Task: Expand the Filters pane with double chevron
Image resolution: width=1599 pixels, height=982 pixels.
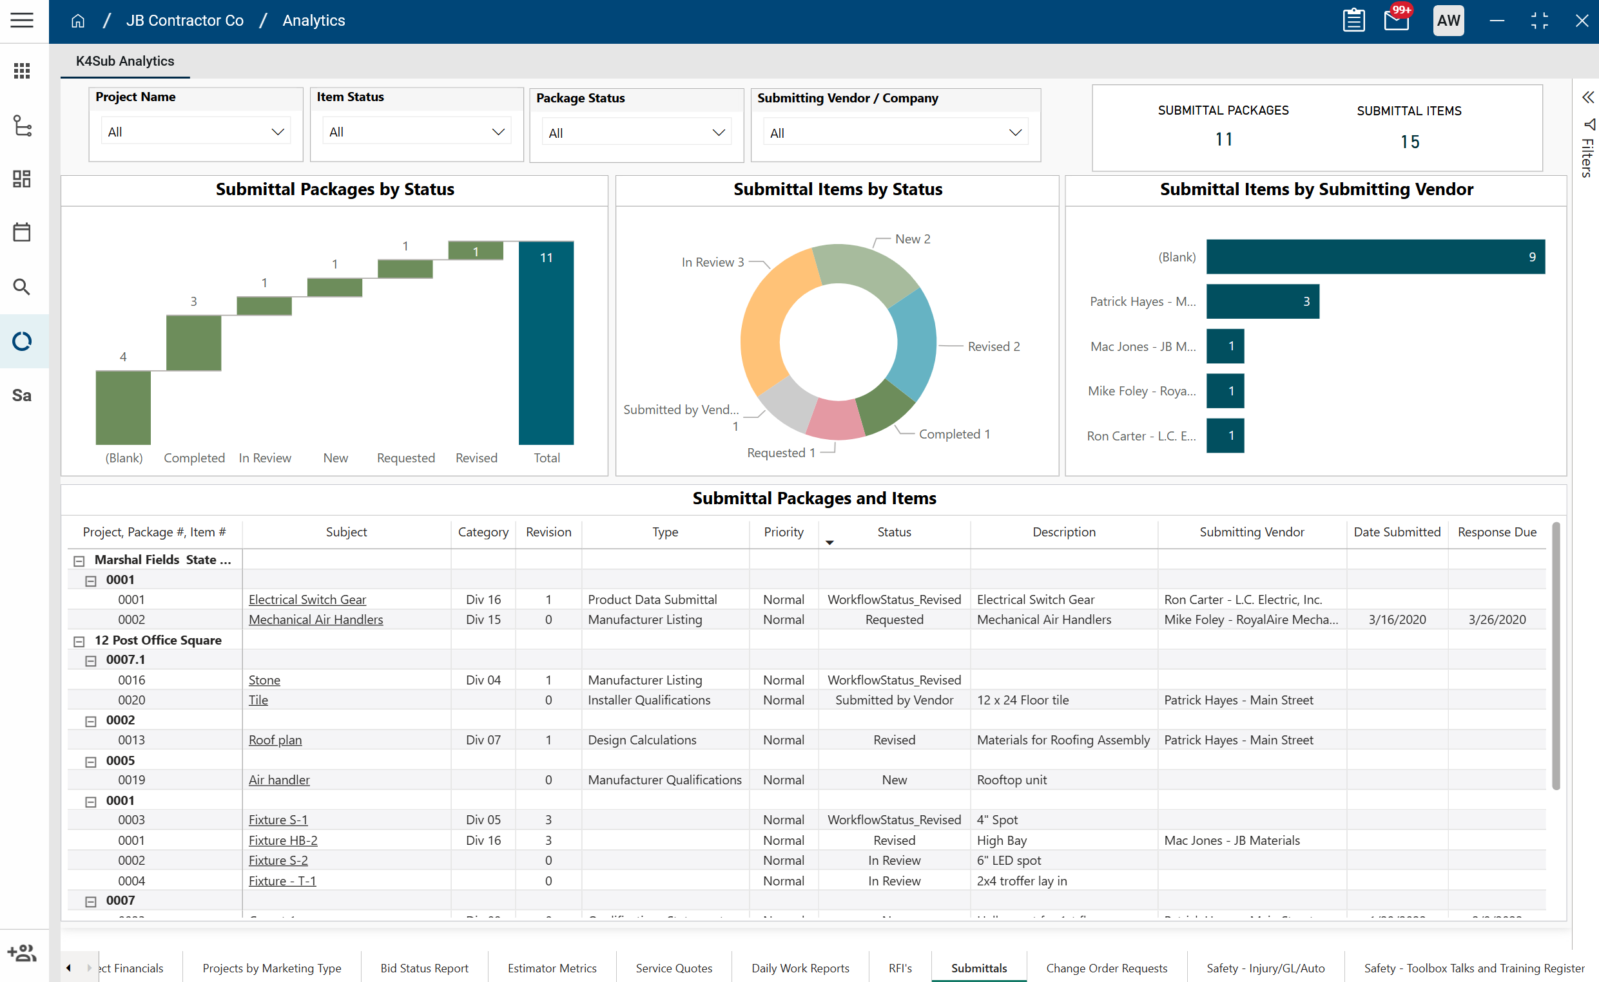Action: pos(1588,97)
